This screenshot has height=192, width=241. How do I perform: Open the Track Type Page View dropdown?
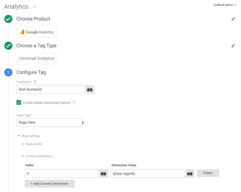tap(51, 123)
